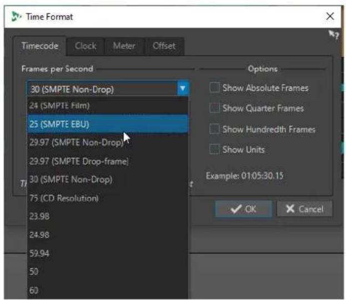Collapse the Frames per Second dropdown arrow
The height and width of the screenshot is (300, 346).
click(x=183, y=88)
